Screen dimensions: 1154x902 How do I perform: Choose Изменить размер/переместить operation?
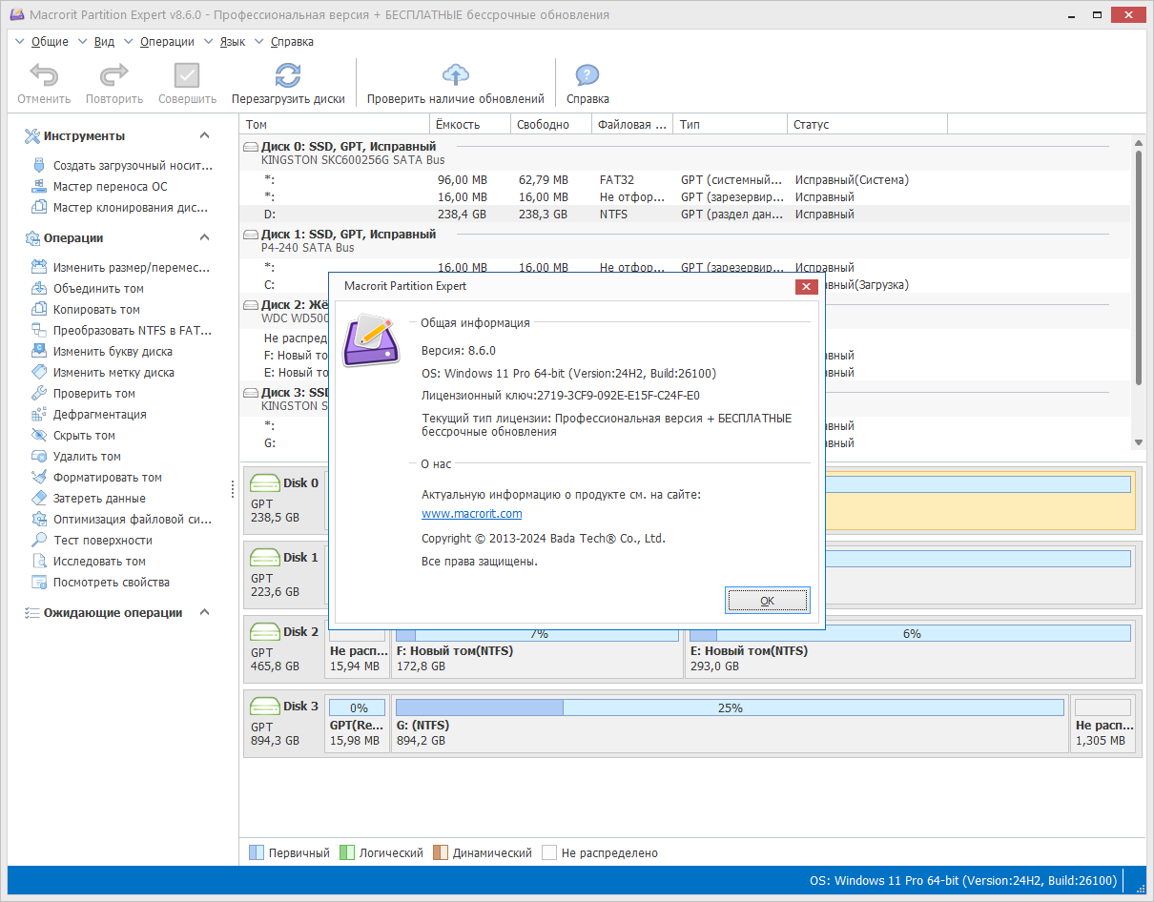(x=121, y=267)
